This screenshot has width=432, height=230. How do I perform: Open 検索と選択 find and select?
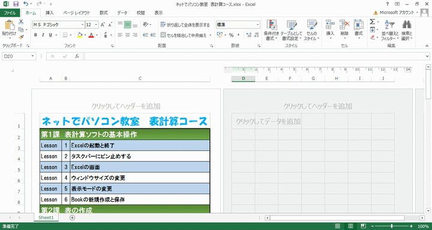[x=407, y=30]
